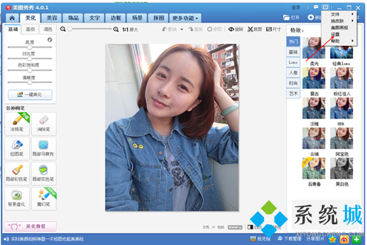Select the 基础 effects category
367x245 pixels.
pos(293,52)
